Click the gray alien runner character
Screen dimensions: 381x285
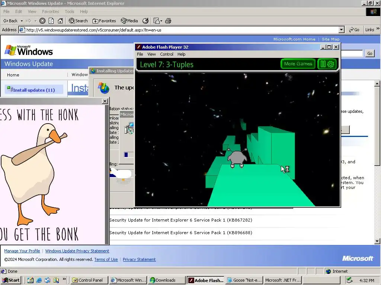pos(237,158)
